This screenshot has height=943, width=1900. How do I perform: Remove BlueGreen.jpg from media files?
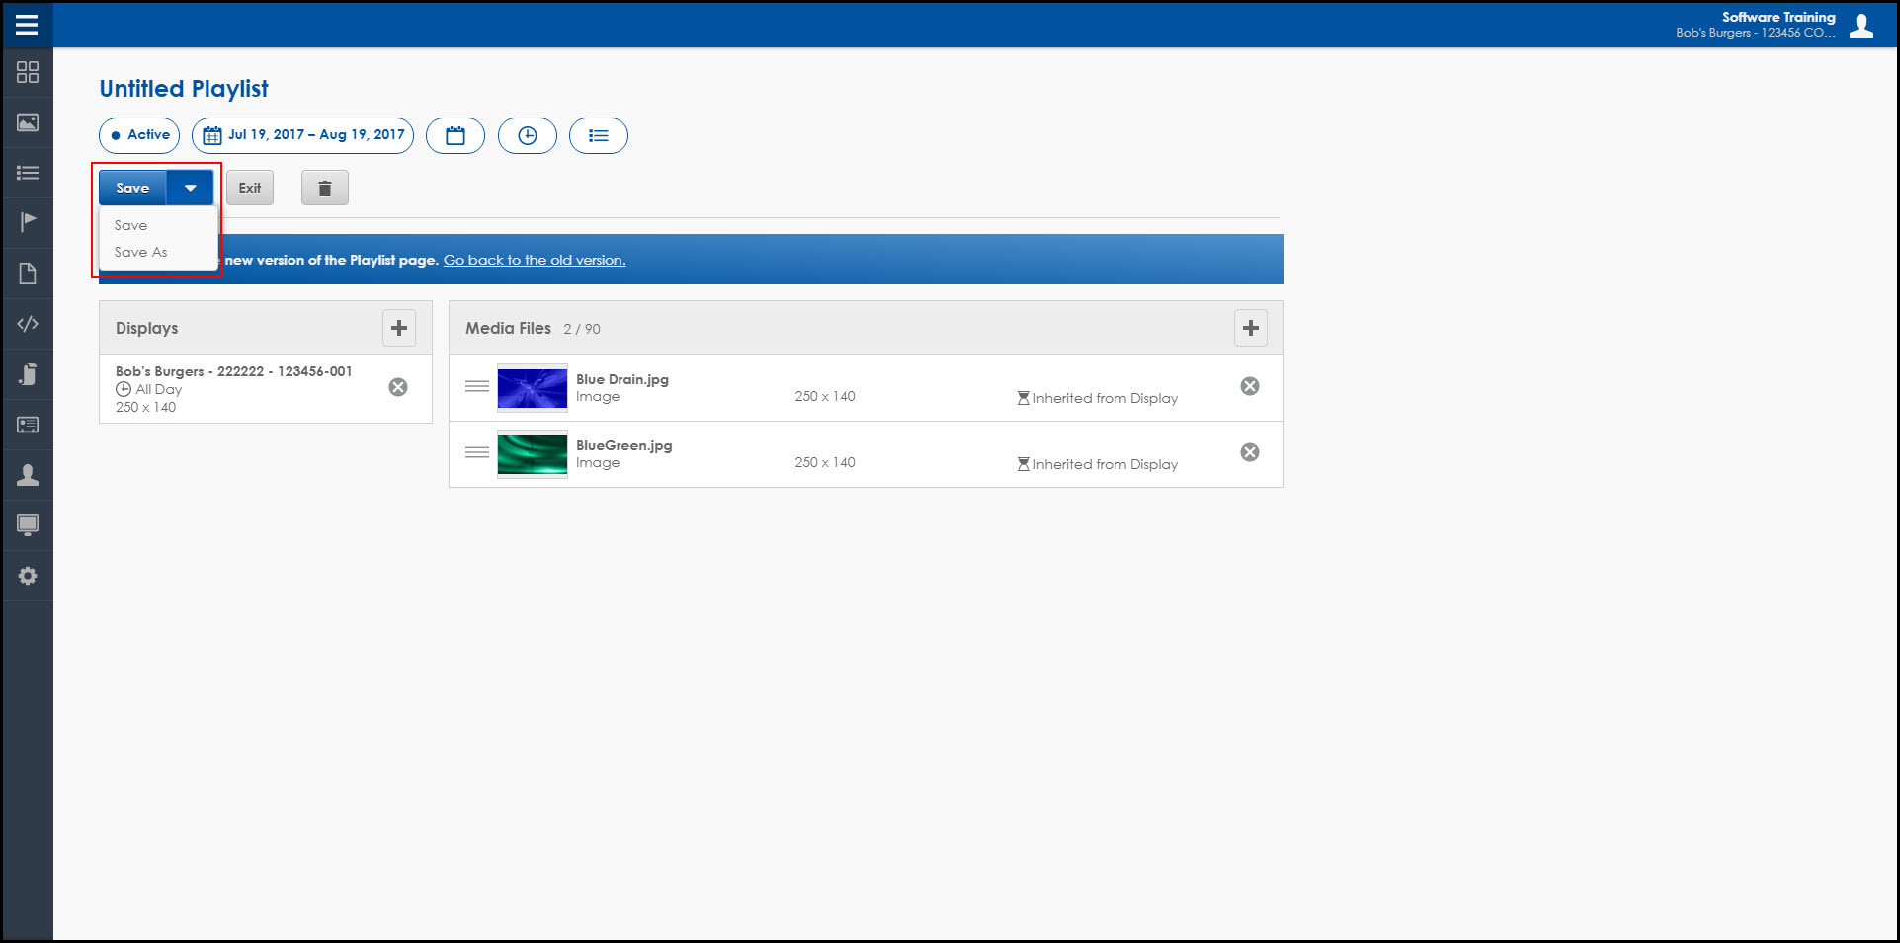point(1249,452)
